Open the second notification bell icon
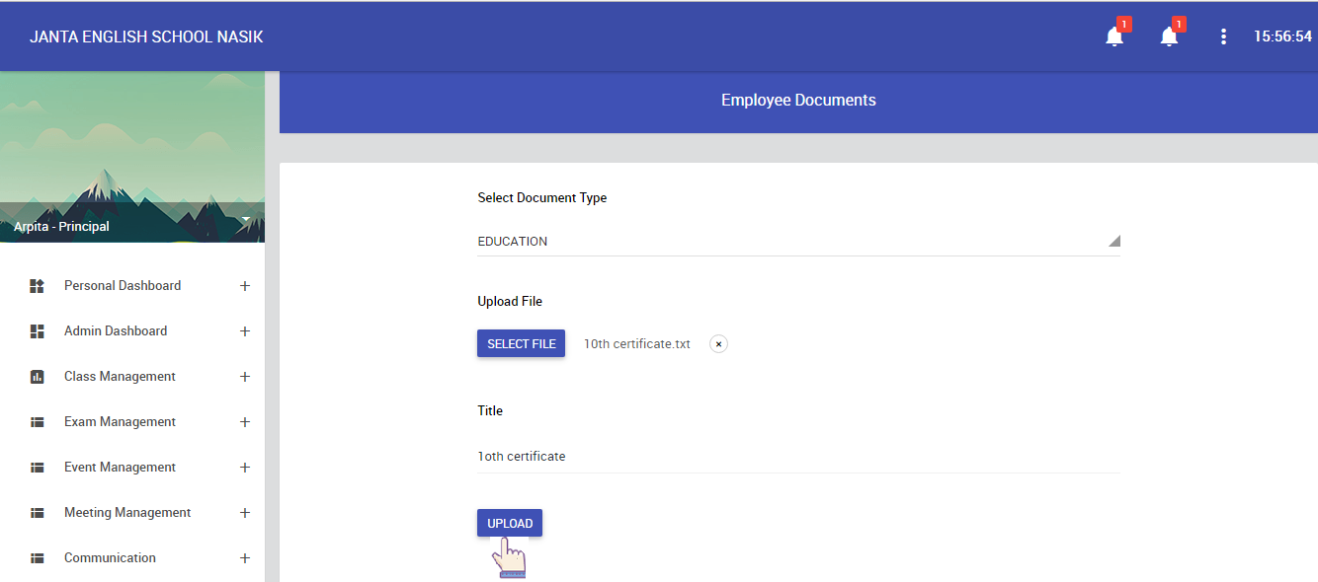Viewport: 1318px width, 582px height. [x=1169, y=36]
